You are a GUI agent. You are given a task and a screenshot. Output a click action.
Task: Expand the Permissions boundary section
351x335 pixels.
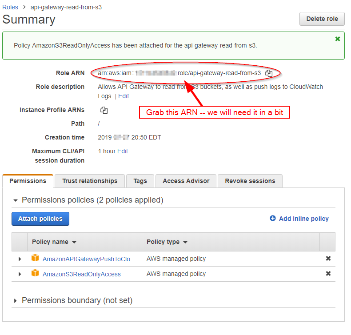point(16,301)
